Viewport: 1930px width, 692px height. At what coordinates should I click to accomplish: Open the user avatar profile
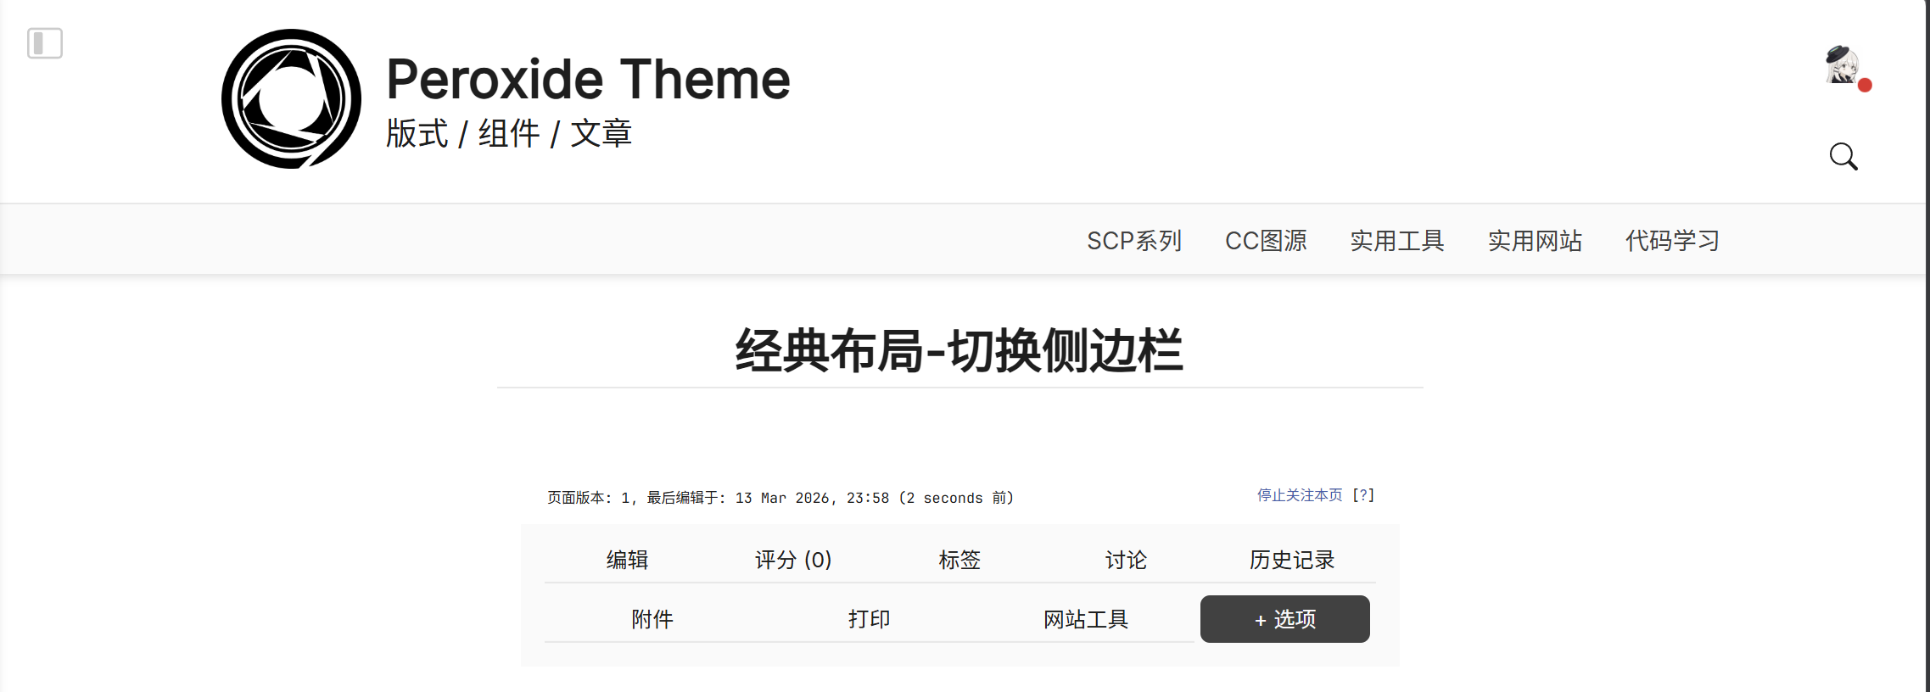click(x=1841, y=64)
